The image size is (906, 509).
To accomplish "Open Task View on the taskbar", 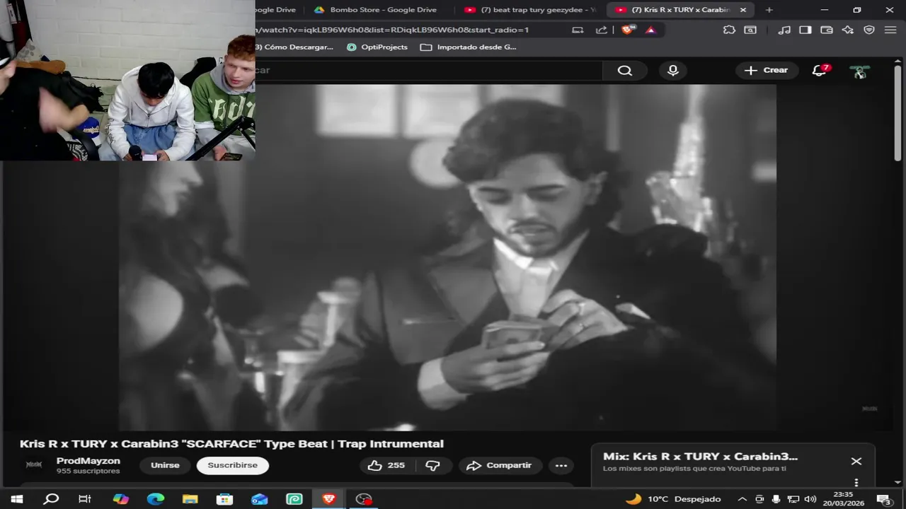I will [x=85, y=499].
